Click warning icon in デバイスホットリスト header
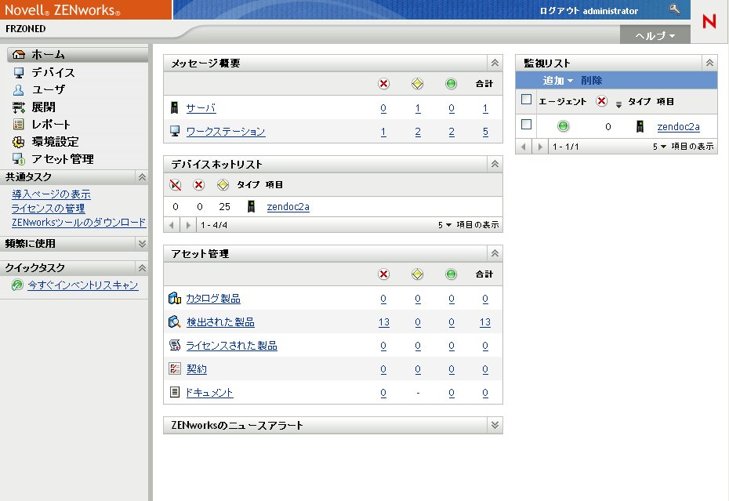The width and height of the screenshot is (729, 501). (x=223, y=185)
